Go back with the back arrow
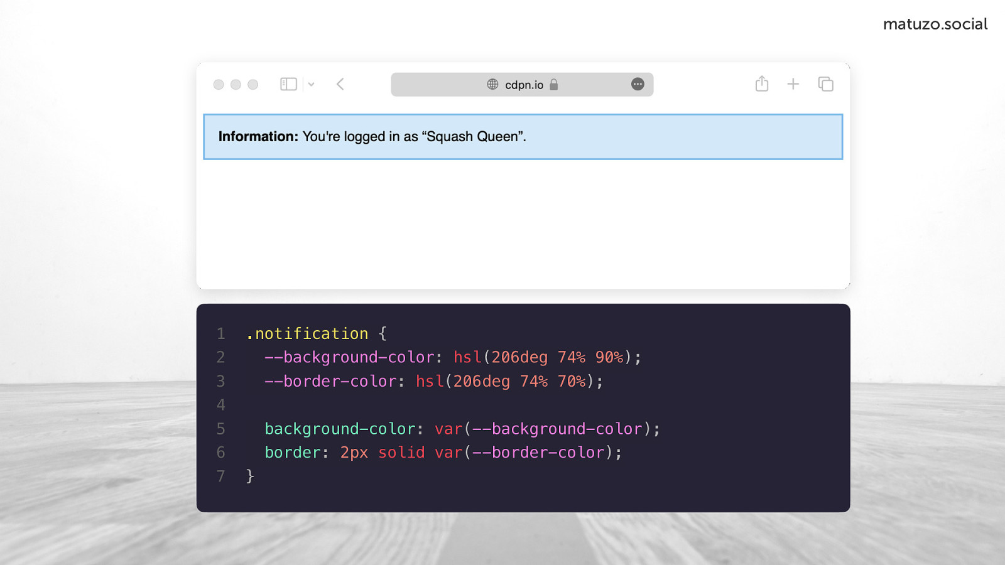The image size is (1005, 565). tap(340, 84)
